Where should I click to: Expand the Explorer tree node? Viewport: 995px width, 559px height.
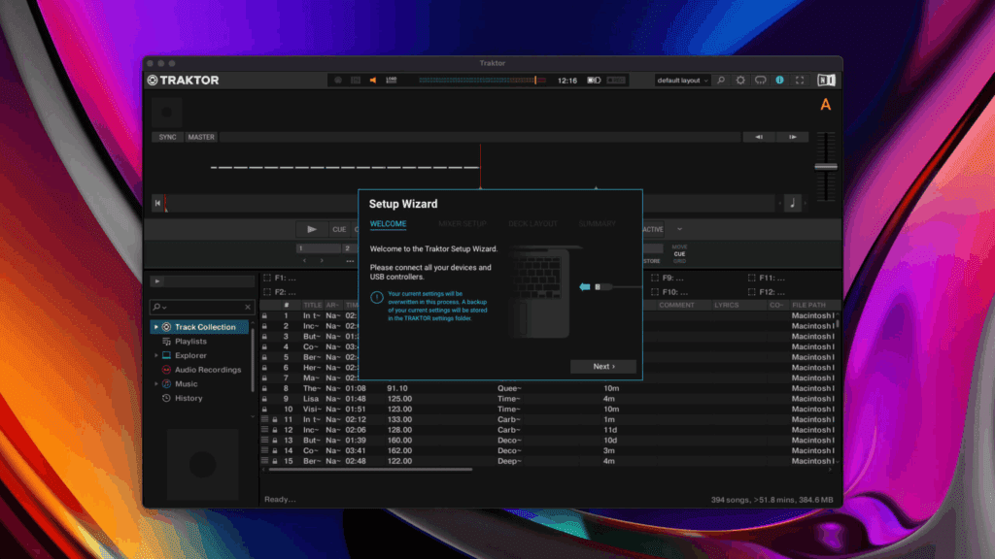156,356
